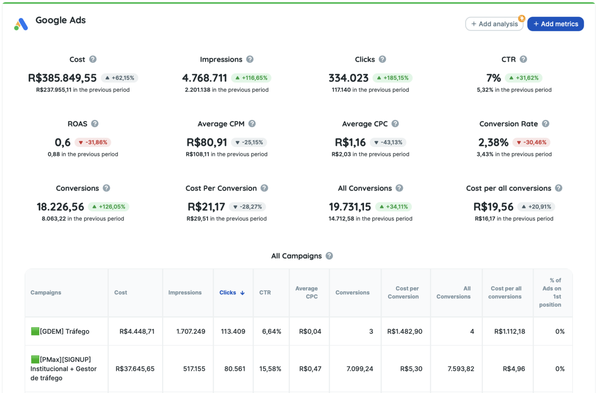Image resolution: width=597 pixels, height=393 pixels.
Task: Click the help icon next to All Campaigns
Action: tap(329, 256)
